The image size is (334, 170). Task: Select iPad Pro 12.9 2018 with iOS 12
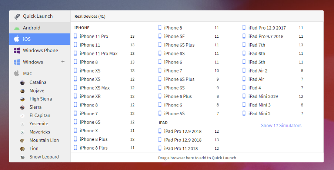tap(189, 131)
